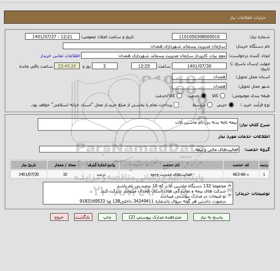Click the deadline date field 1401/07/30
This screenshot has width=280, height=271.
[199, 66]
